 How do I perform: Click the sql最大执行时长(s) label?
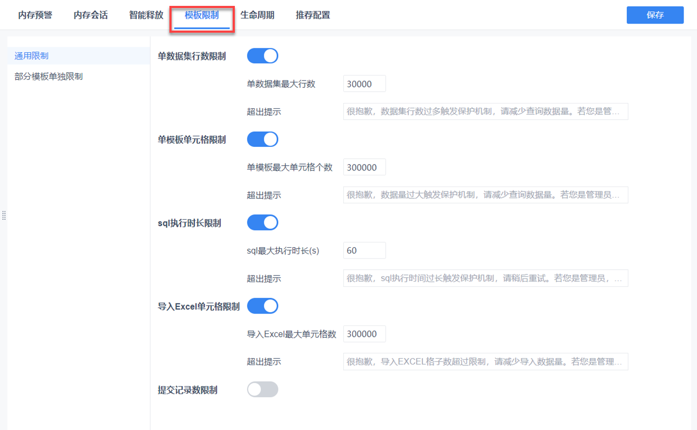283,250
